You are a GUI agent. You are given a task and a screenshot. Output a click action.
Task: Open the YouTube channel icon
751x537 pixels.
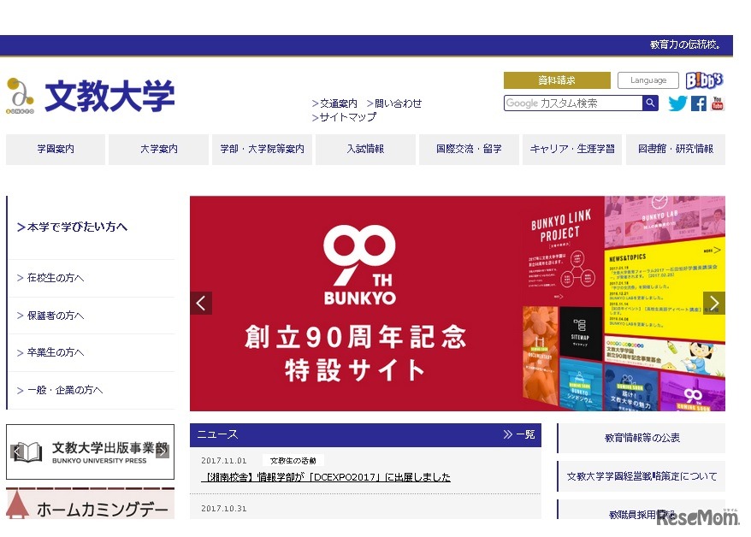click(x=718, y=103)
